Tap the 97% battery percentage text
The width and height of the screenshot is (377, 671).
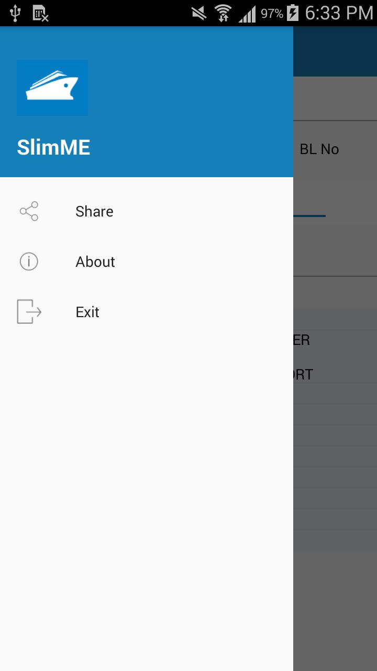(x=272, y=14)
